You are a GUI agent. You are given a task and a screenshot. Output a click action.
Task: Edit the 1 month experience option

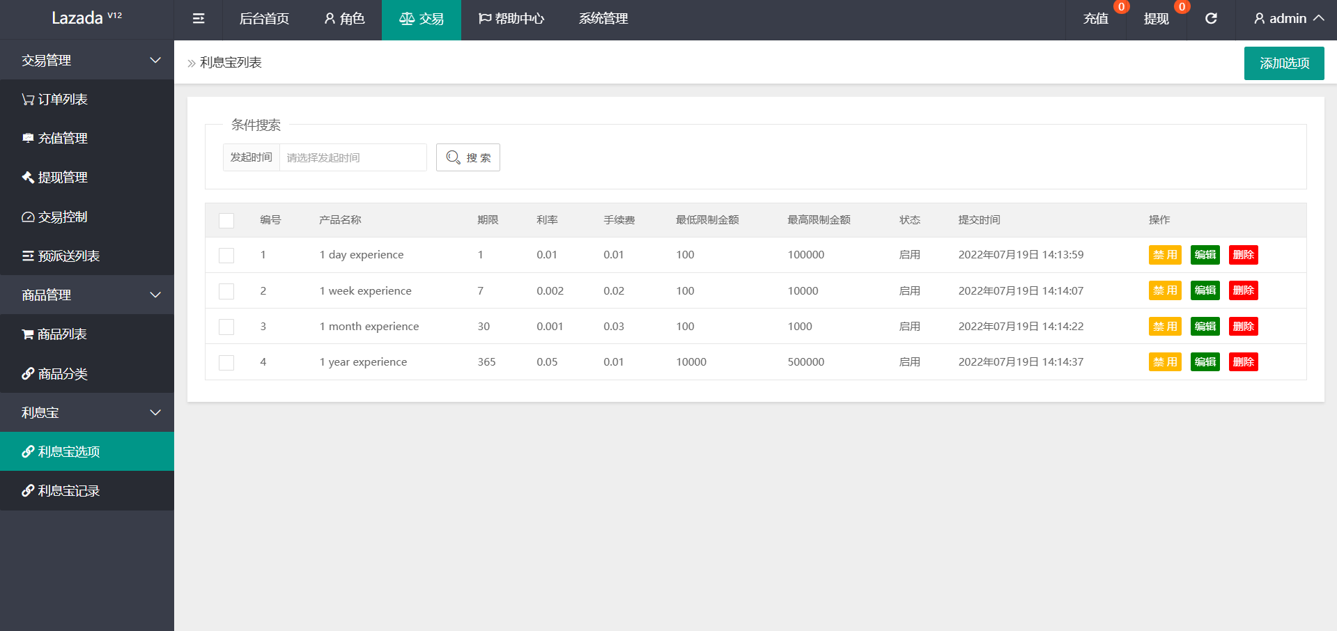1205,327
